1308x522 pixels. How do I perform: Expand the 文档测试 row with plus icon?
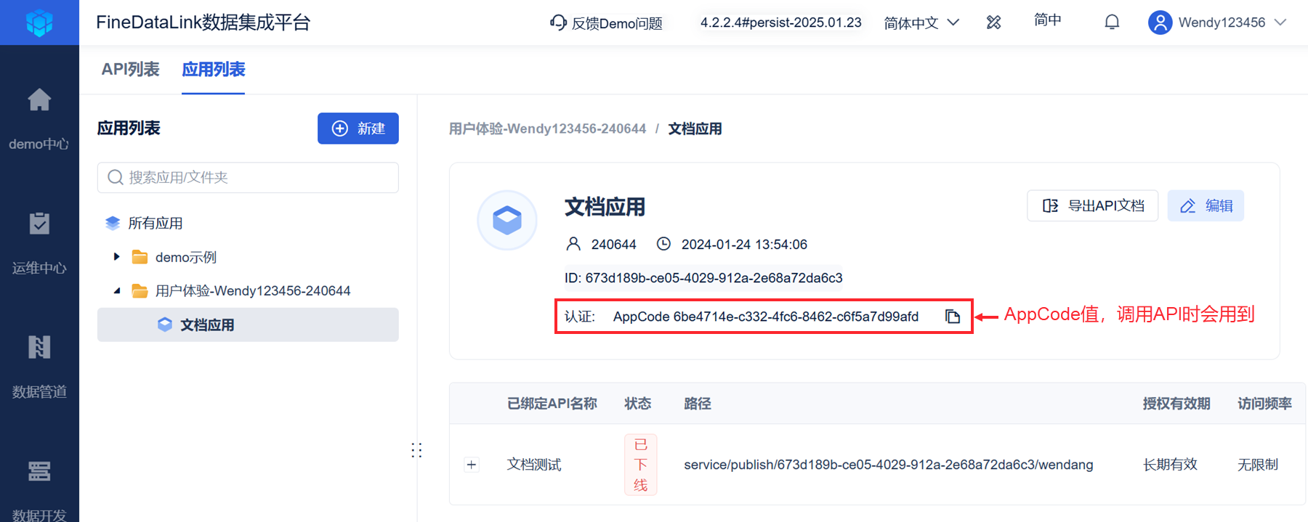[472, 465]
